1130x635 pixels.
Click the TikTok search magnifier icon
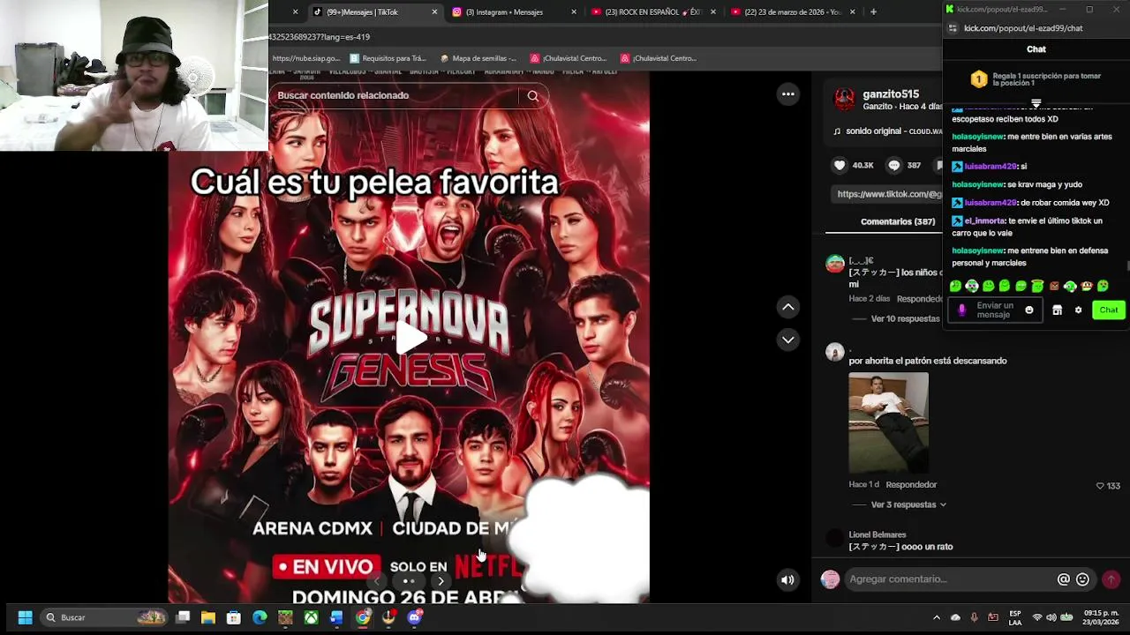tap(532, 96)
